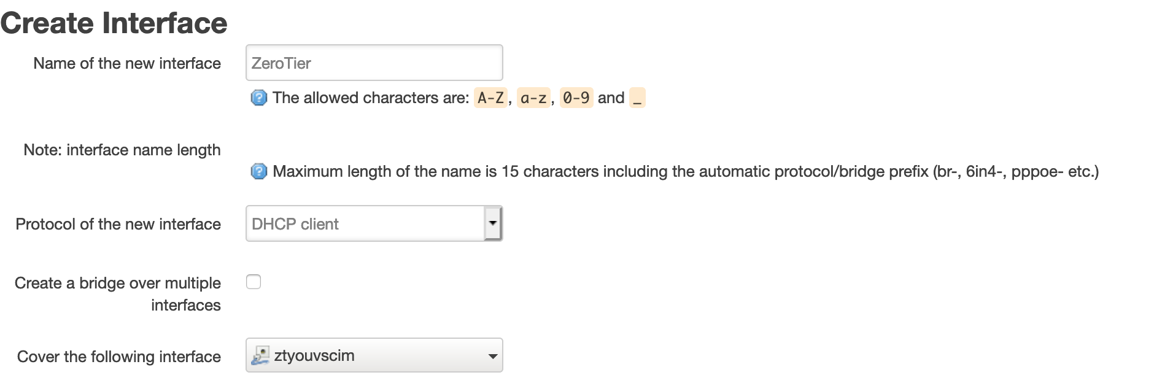1154x375 pixels.
Task: Click the Note: interface name length label
Action: (x=122, y=150)
